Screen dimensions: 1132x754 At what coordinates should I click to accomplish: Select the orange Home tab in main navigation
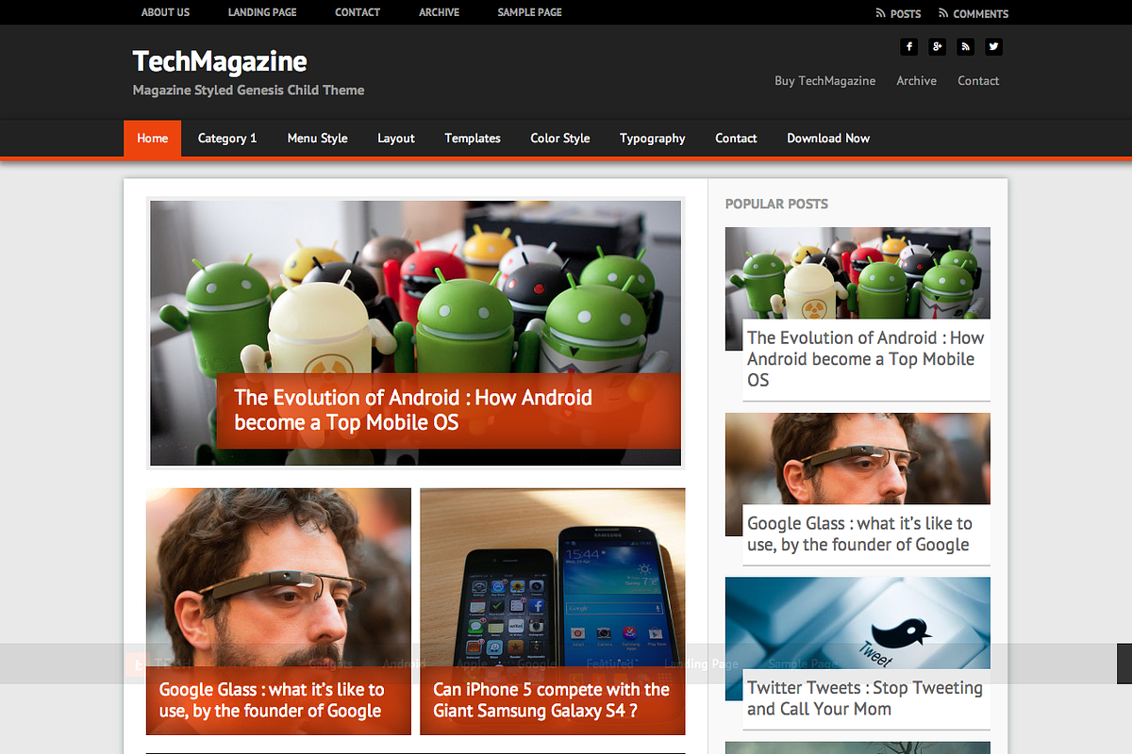(152, 139)
